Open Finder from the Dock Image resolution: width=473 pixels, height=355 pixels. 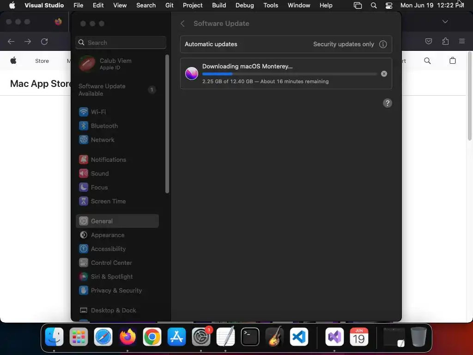(x=55, y=337)
